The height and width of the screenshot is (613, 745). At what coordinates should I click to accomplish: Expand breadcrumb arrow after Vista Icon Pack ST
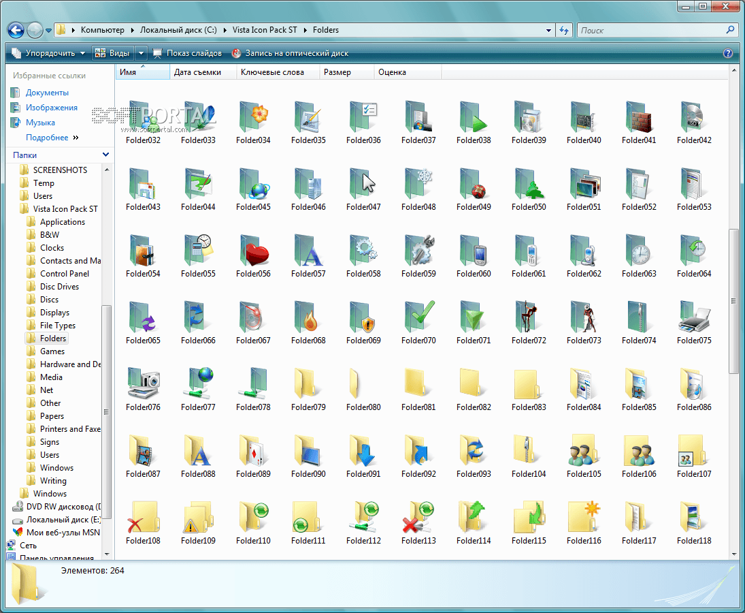305,30
